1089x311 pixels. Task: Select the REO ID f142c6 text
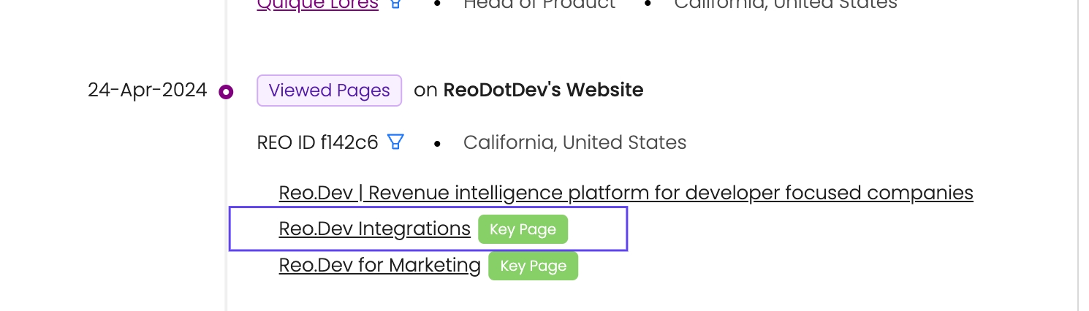[317, 142]
